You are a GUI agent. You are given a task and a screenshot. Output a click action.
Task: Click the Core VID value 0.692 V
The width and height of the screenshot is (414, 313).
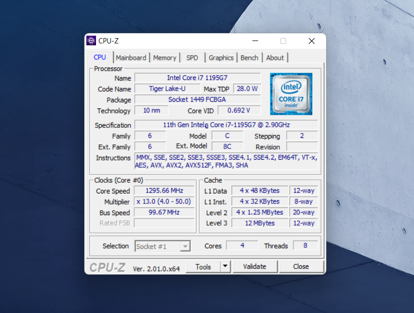pyautogui.click(x=239, y=110)
